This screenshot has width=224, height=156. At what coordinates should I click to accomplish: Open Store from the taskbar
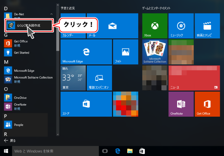142,151
